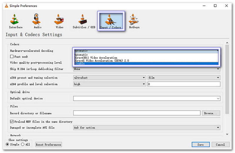Viewport: 235px width, 153px height.
Task: Open the Default optical device dropdown
Action: tap(147, 98)
